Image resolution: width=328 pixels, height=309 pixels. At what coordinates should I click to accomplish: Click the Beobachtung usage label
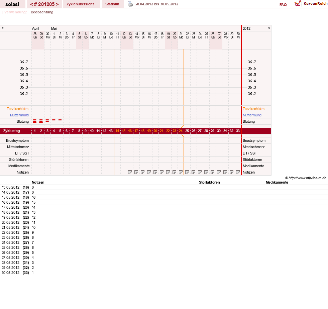coord(42,12)
